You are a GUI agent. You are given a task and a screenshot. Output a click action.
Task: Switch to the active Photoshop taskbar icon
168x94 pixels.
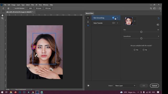(37, 92)
